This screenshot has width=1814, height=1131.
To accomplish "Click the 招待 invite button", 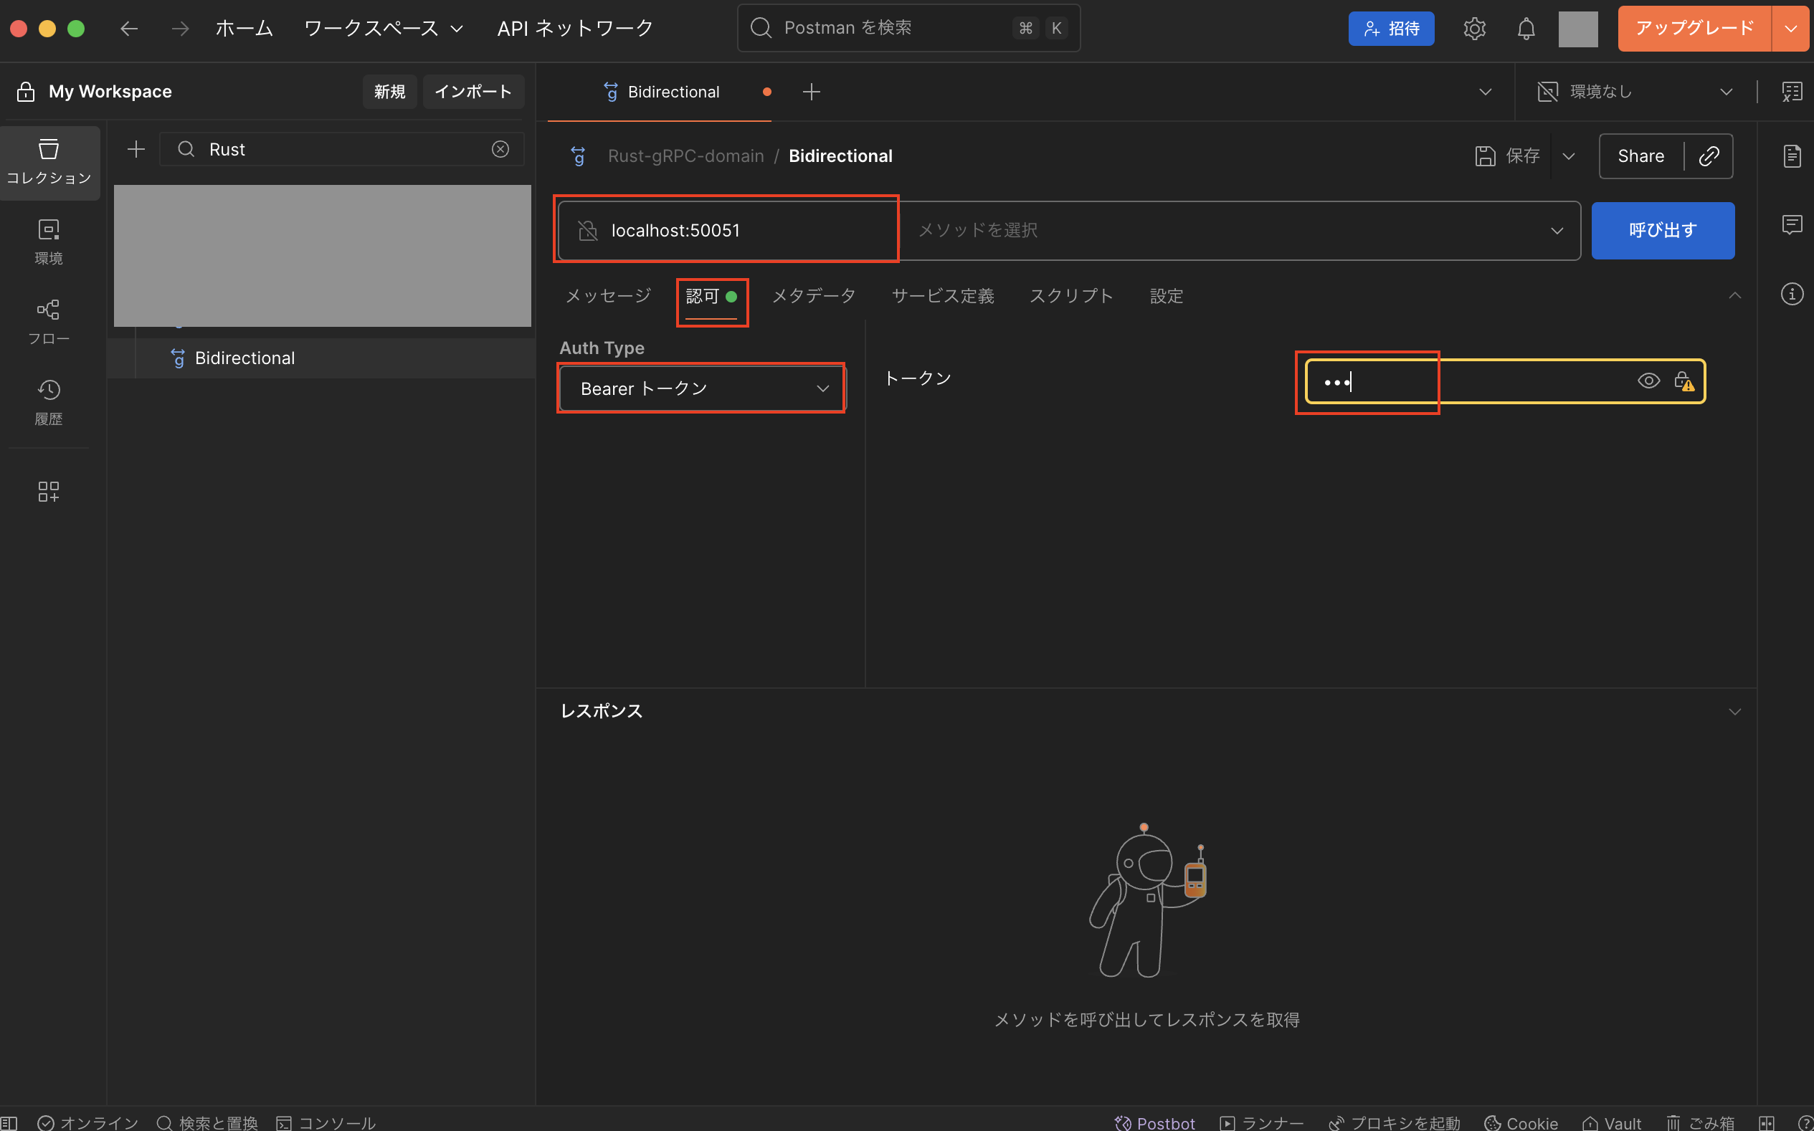I will click(1391, 29).
